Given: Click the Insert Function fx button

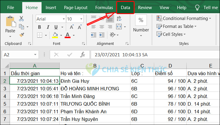Looking at the screenshot, I should click(x=82, y=55).
